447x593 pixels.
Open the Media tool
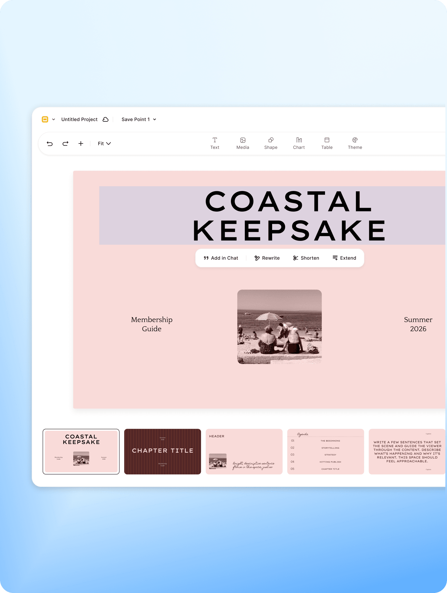point(242,143)
